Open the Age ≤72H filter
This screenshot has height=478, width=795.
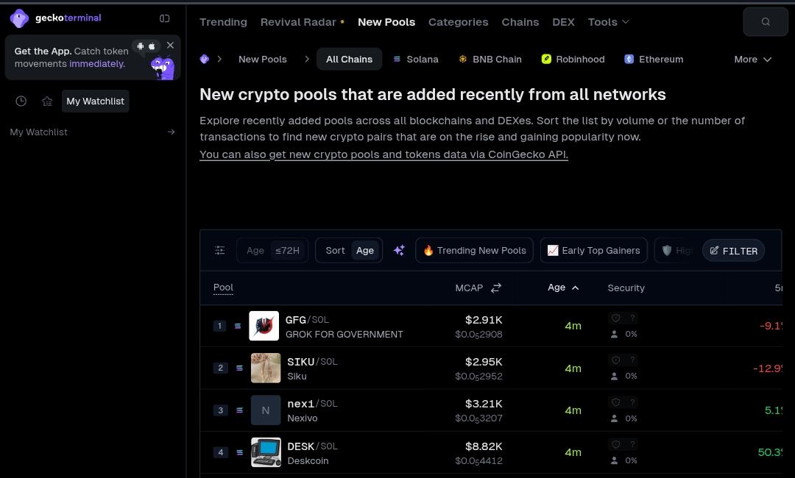pos(272,250)
